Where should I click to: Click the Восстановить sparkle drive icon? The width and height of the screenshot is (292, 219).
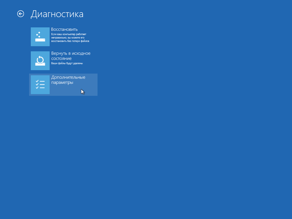tap(40, 36)
